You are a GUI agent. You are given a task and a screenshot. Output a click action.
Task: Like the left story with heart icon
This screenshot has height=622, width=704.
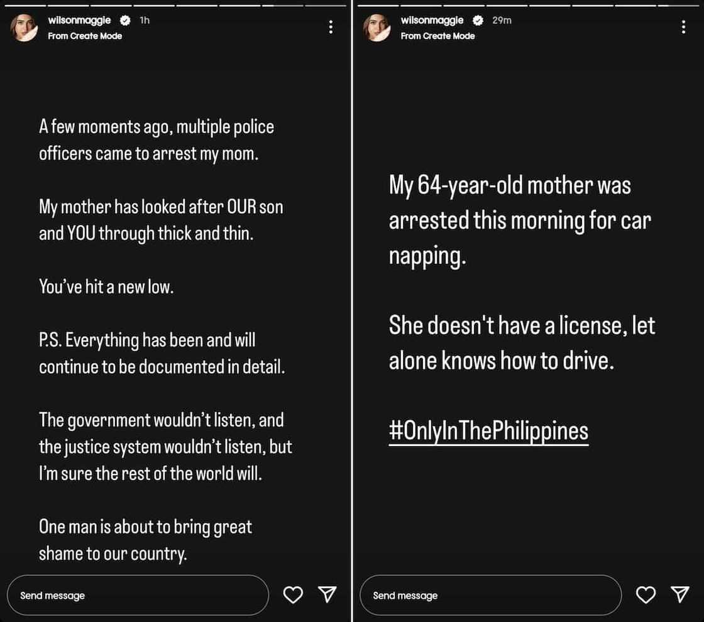click(x=293, y=594)
